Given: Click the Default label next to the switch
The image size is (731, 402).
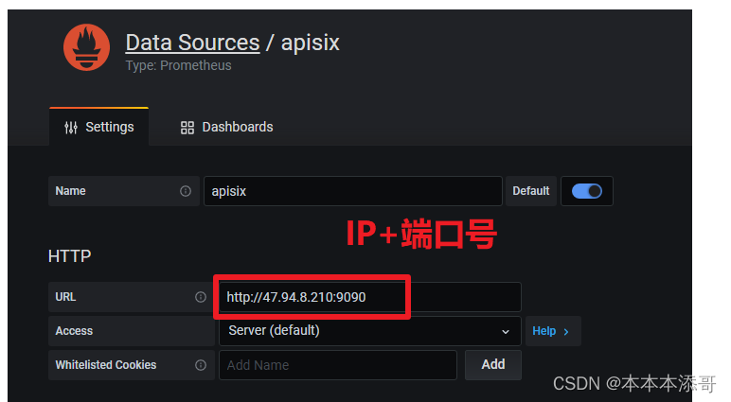Looking at the screenshot, I should click(x=531, y=191).
